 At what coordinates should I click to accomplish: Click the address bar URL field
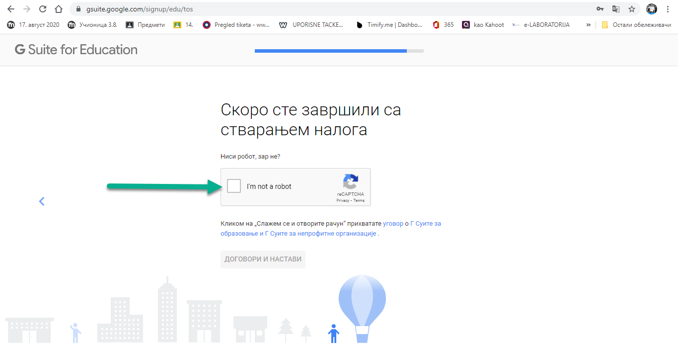click(x=328, y=9)
